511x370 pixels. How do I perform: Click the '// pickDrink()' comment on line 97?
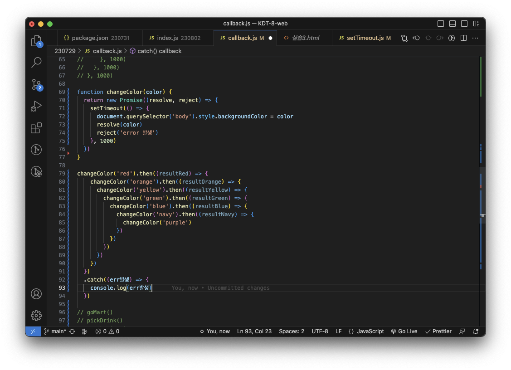100,321
